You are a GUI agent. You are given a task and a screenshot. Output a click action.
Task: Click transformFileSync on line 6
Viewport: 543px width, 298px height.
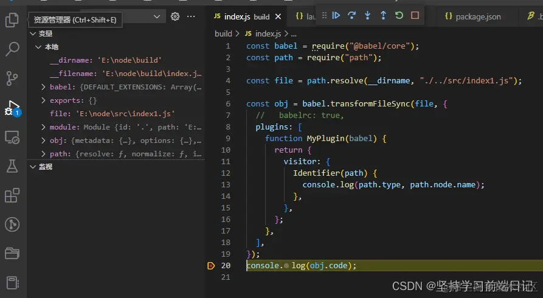point(370,104)
